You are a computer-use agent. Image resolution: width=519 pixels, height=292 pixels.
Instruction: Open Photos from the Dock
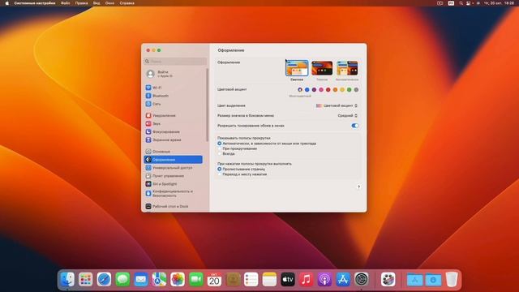tap(178, 279)
